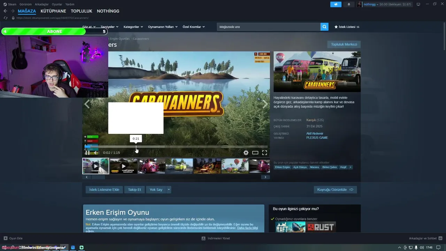Open Arkadaşlar ve Sohbet panel
446x251 pixels.
point(425,238)
